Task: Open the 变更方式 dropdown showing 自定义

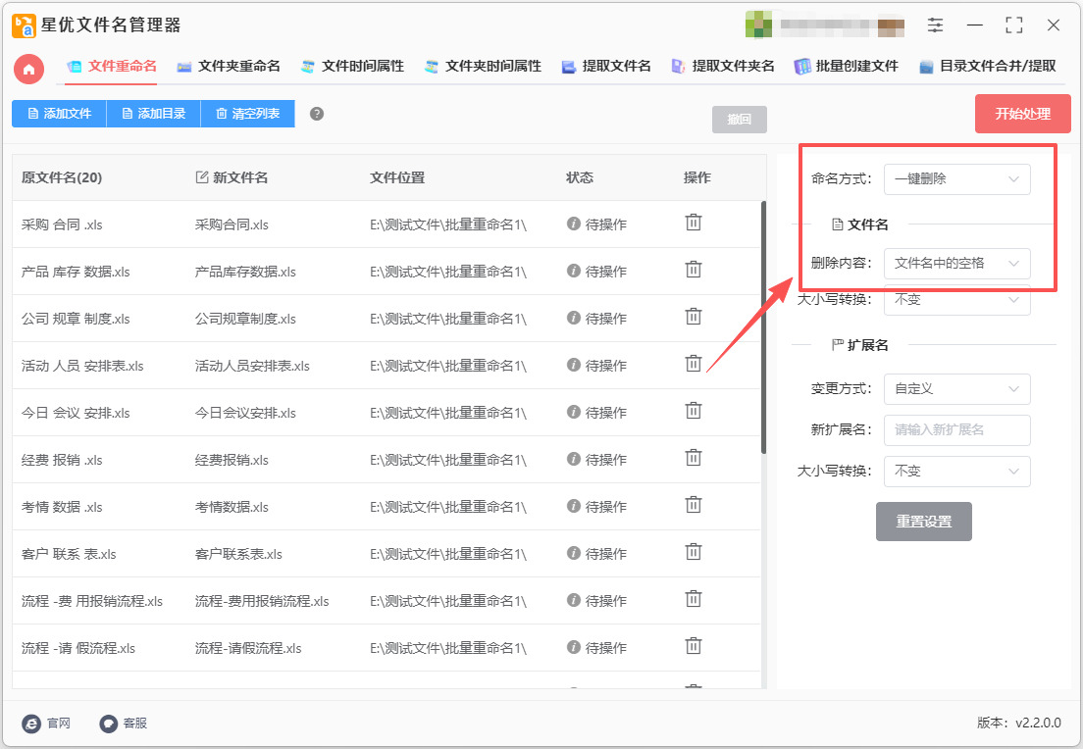Action: [x=956, y=389]
